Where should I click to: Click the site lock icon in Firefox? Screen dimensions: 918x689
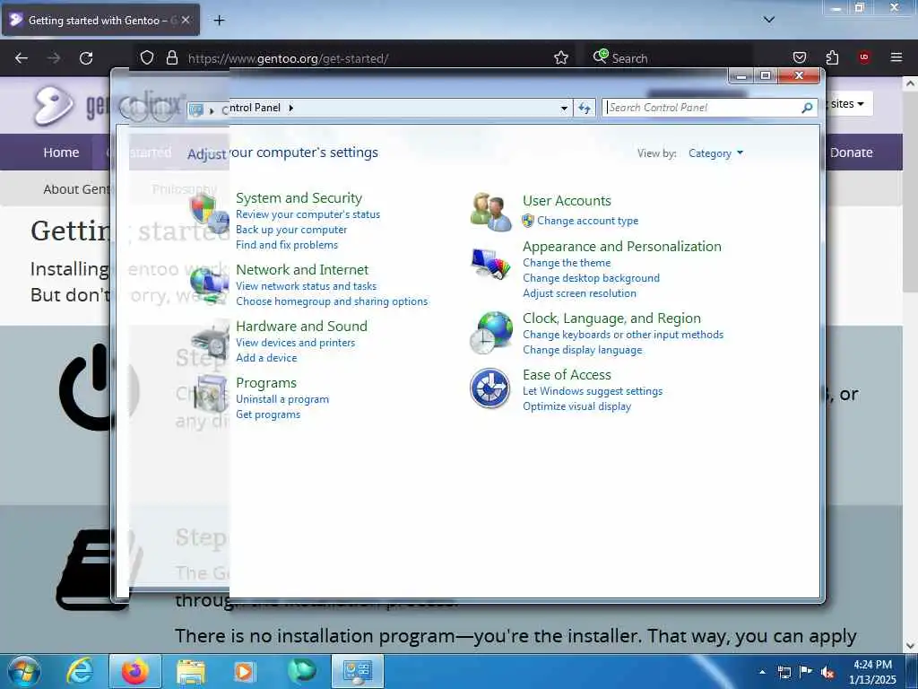click(171, 57)
